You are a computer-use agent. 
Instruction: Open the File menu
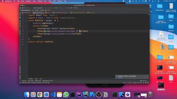click(14, 1)
